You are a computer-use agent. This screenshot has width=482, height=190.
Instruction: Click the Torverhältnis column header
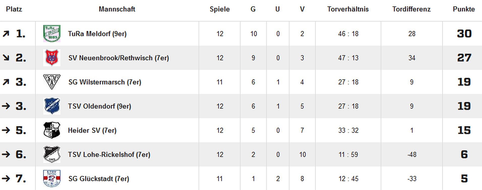coord(348,9)
